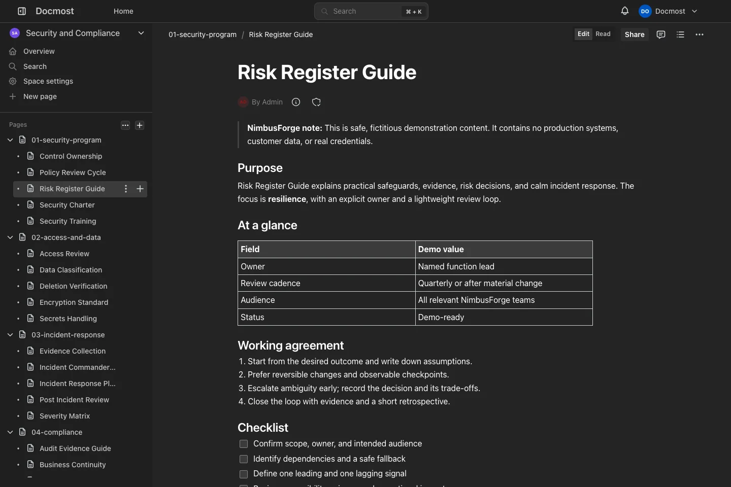Click Docmost logo text
Image resolution: width=731 pixels, height=487 pixels.
tap(55, 11)
